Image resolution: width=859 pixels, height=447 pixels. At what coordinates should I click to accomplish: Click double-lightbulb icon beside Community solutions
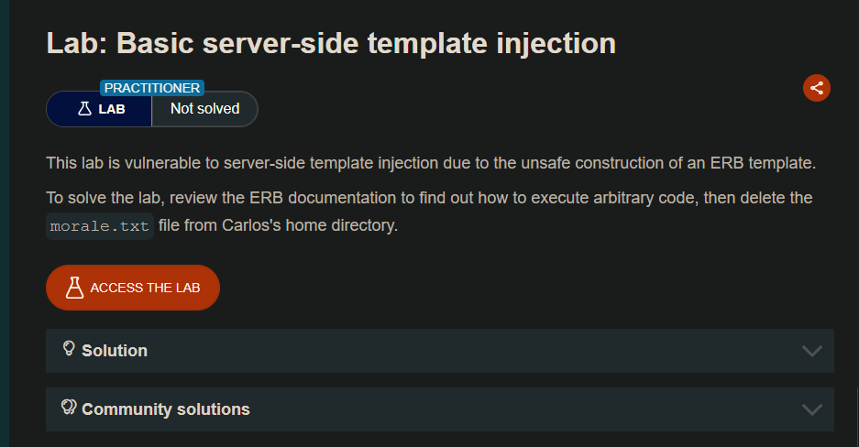[x=69, y=408]
